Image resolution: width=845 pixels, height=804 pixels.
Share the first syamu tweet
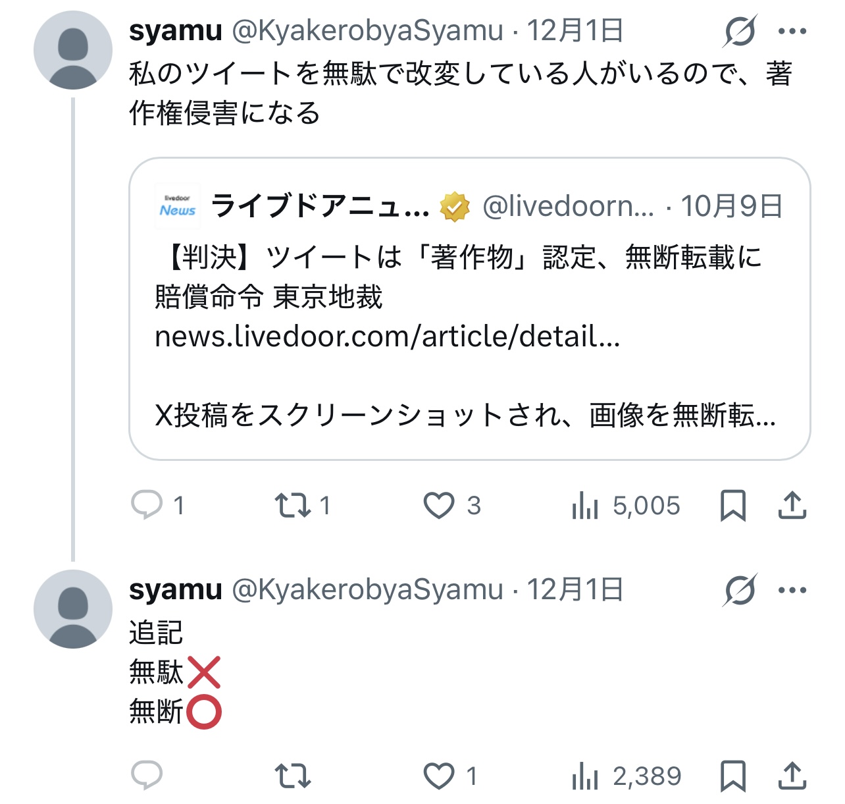(792, 506)
